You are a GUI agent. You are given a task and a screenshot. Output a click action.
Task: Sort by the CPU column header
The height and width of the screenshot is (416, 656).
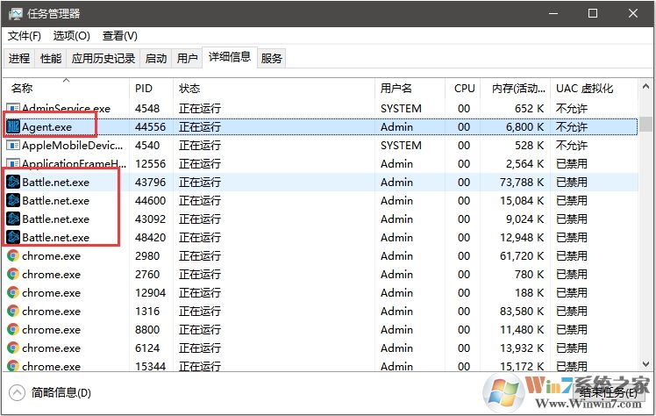[x=464, y=89]
